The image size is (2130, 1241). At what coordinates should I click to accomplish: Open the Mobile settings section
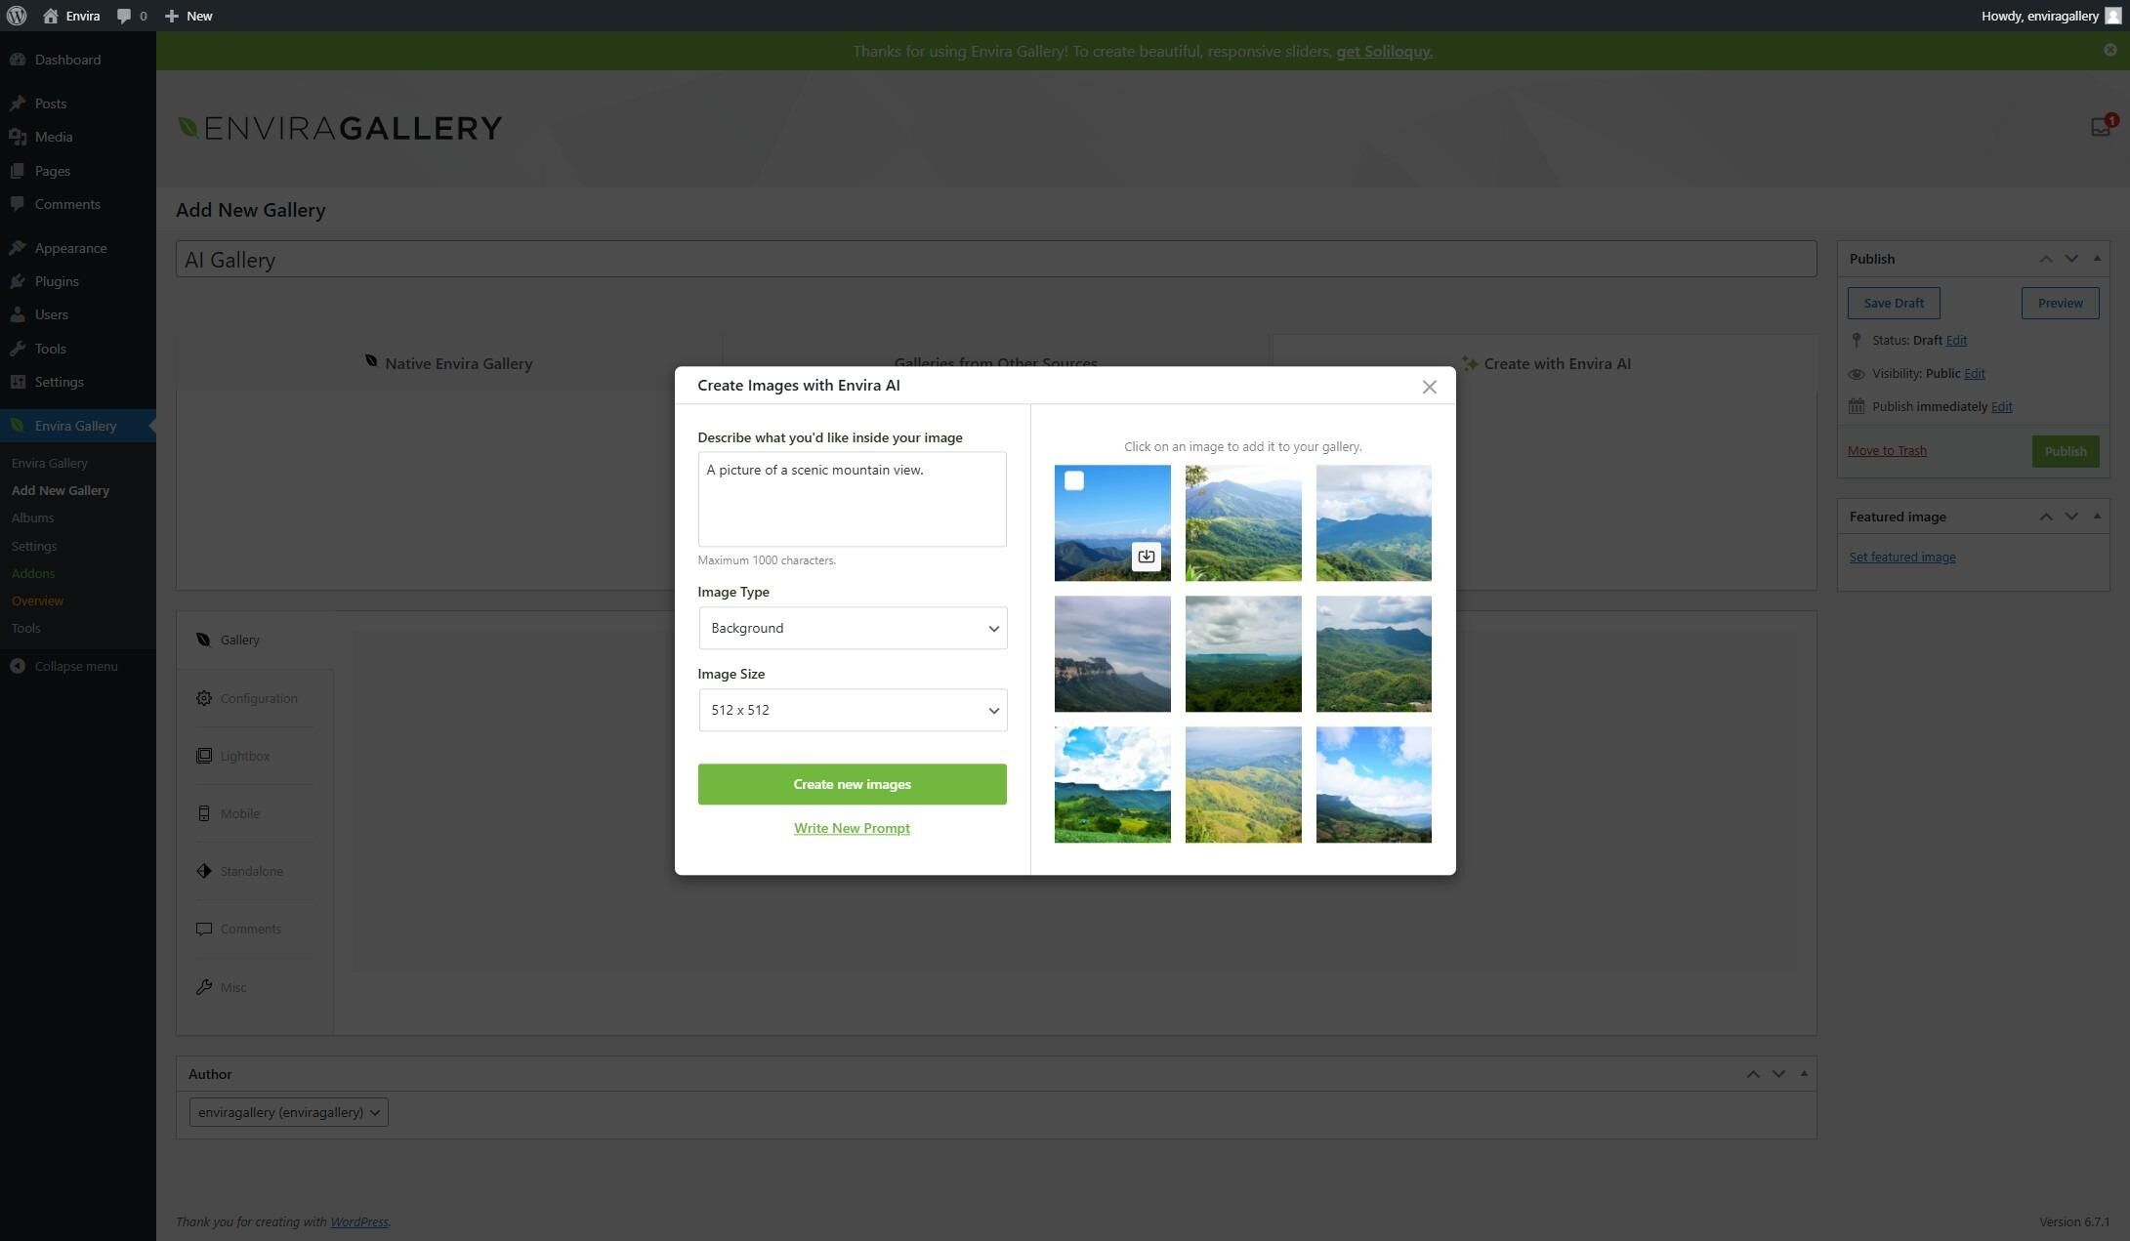239,812
